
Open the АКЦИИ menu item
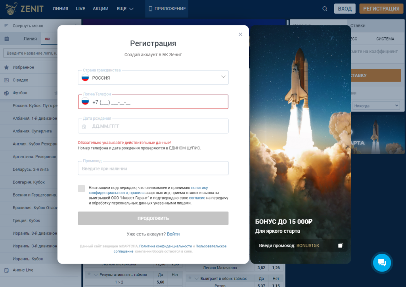click(x=100, y=9)
